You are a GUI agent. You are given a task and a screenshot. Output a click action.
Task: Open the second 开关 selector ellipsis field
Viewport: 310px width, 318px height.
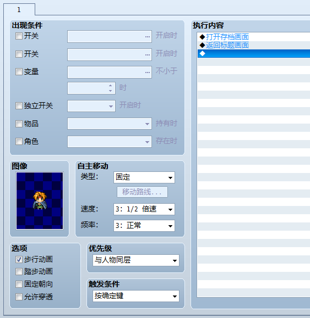tap(110, 54)
